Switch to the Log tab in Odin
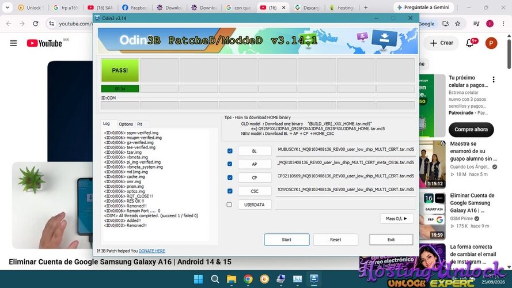Viewport: 512px width, 288px height. click(107, 123)
